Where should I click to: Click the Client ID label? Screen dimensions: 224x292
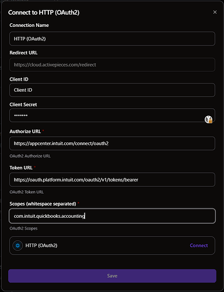pos(19,79)
